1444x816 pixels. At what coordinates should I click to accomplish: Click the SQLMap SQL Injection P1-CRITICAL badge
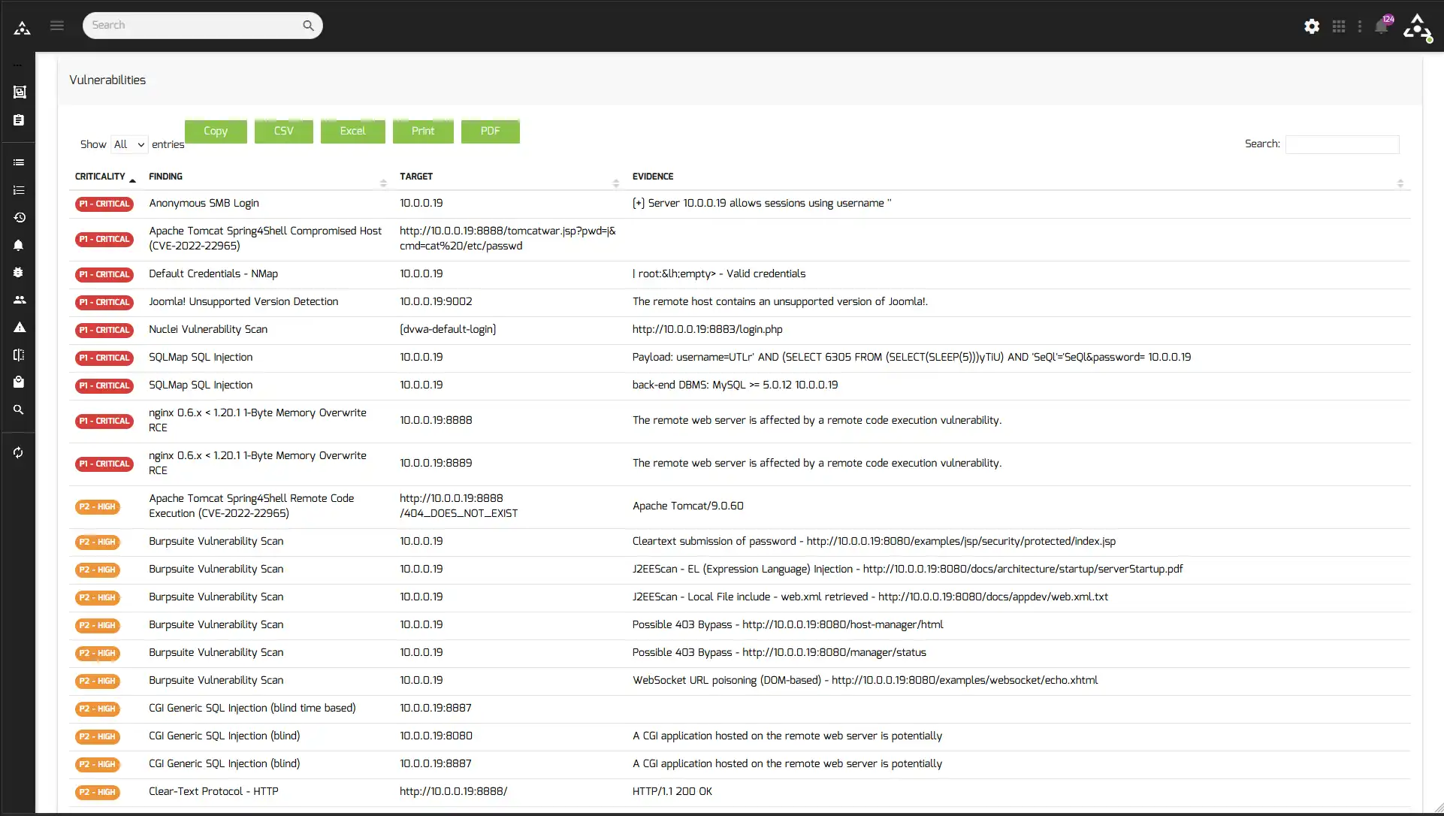click(x=105, y=358)
